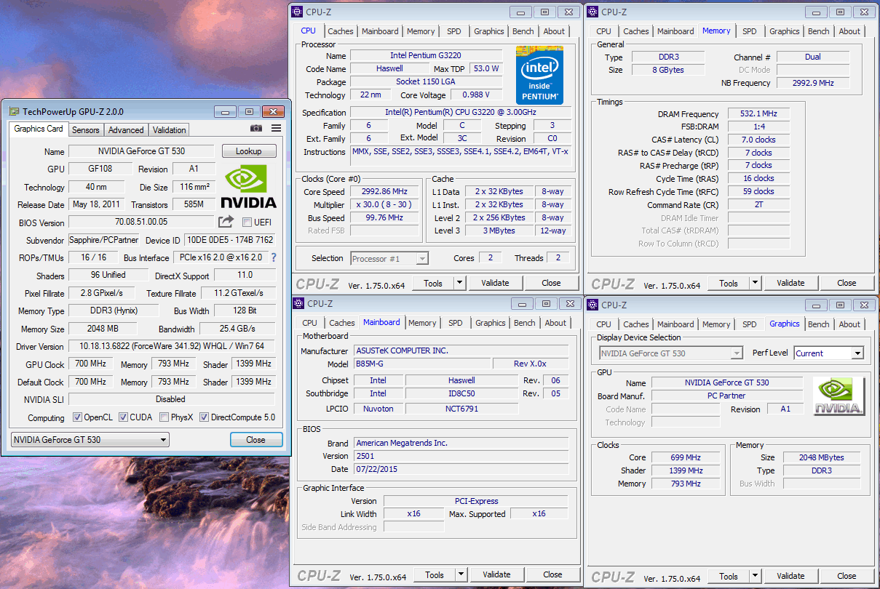Click the GPU-Z title bar app icon

click(x=14, y=112)
